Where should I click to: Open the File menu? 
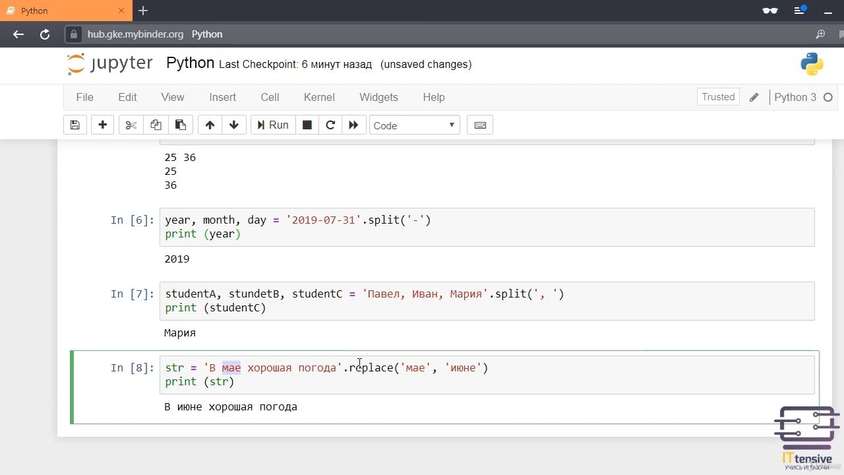coord(84,97)
